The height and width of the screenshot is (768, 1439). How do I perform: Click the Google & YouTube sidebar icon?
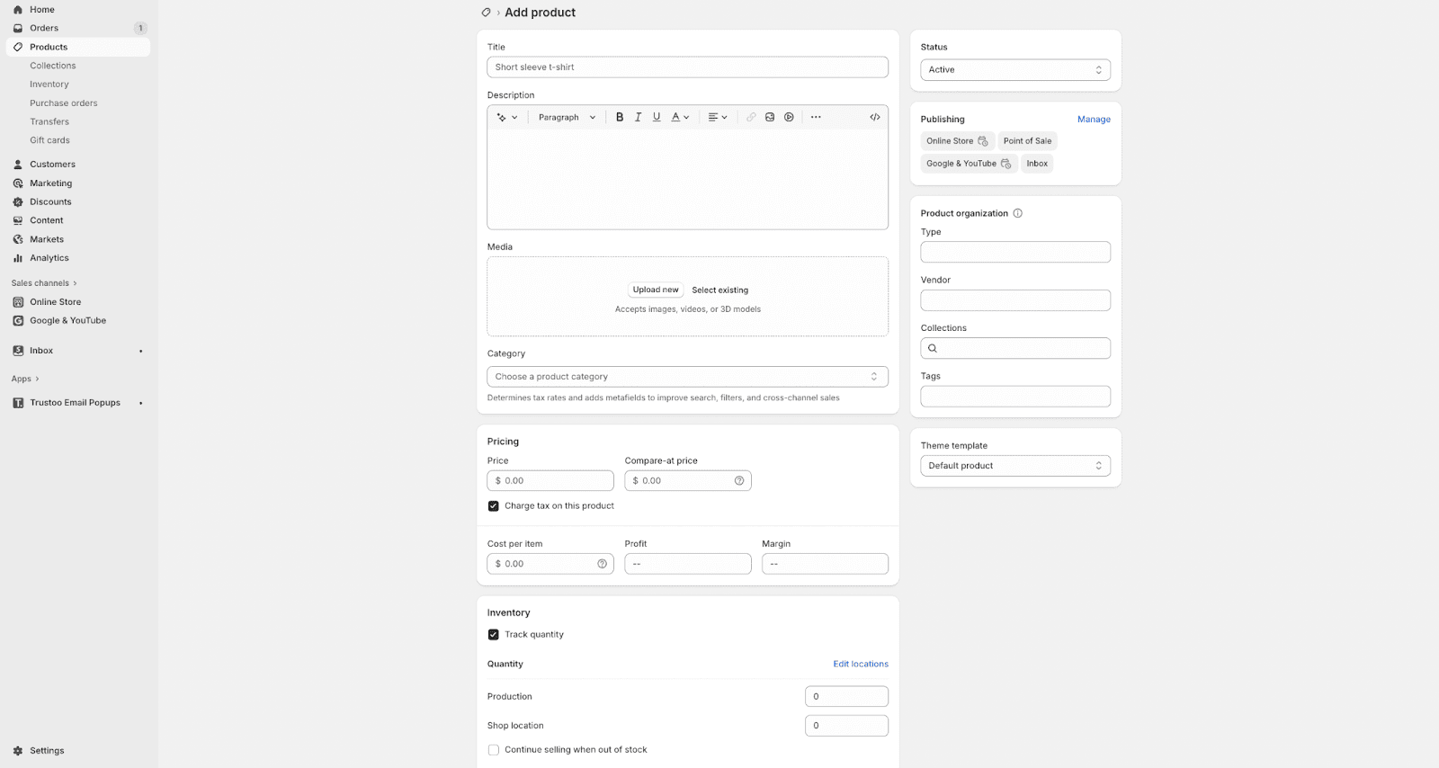(18, 321)
